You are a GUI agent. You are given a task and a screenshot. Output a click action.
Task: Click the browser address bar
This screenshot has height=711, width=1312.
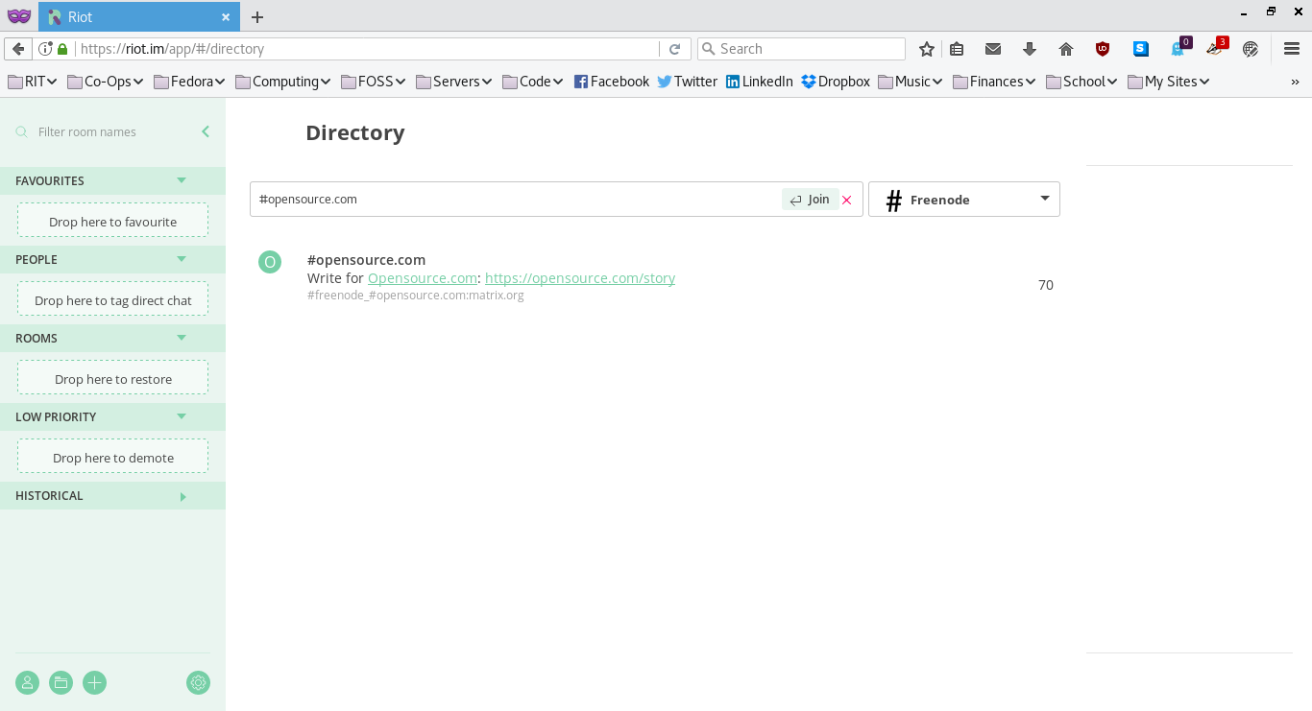[x=368, y=49]
